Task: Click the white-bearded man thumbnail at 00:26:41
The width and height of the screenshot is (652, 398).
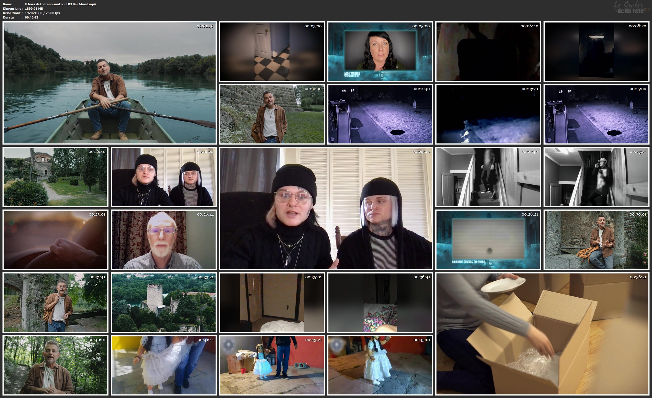Action: [x=163, y=239]
